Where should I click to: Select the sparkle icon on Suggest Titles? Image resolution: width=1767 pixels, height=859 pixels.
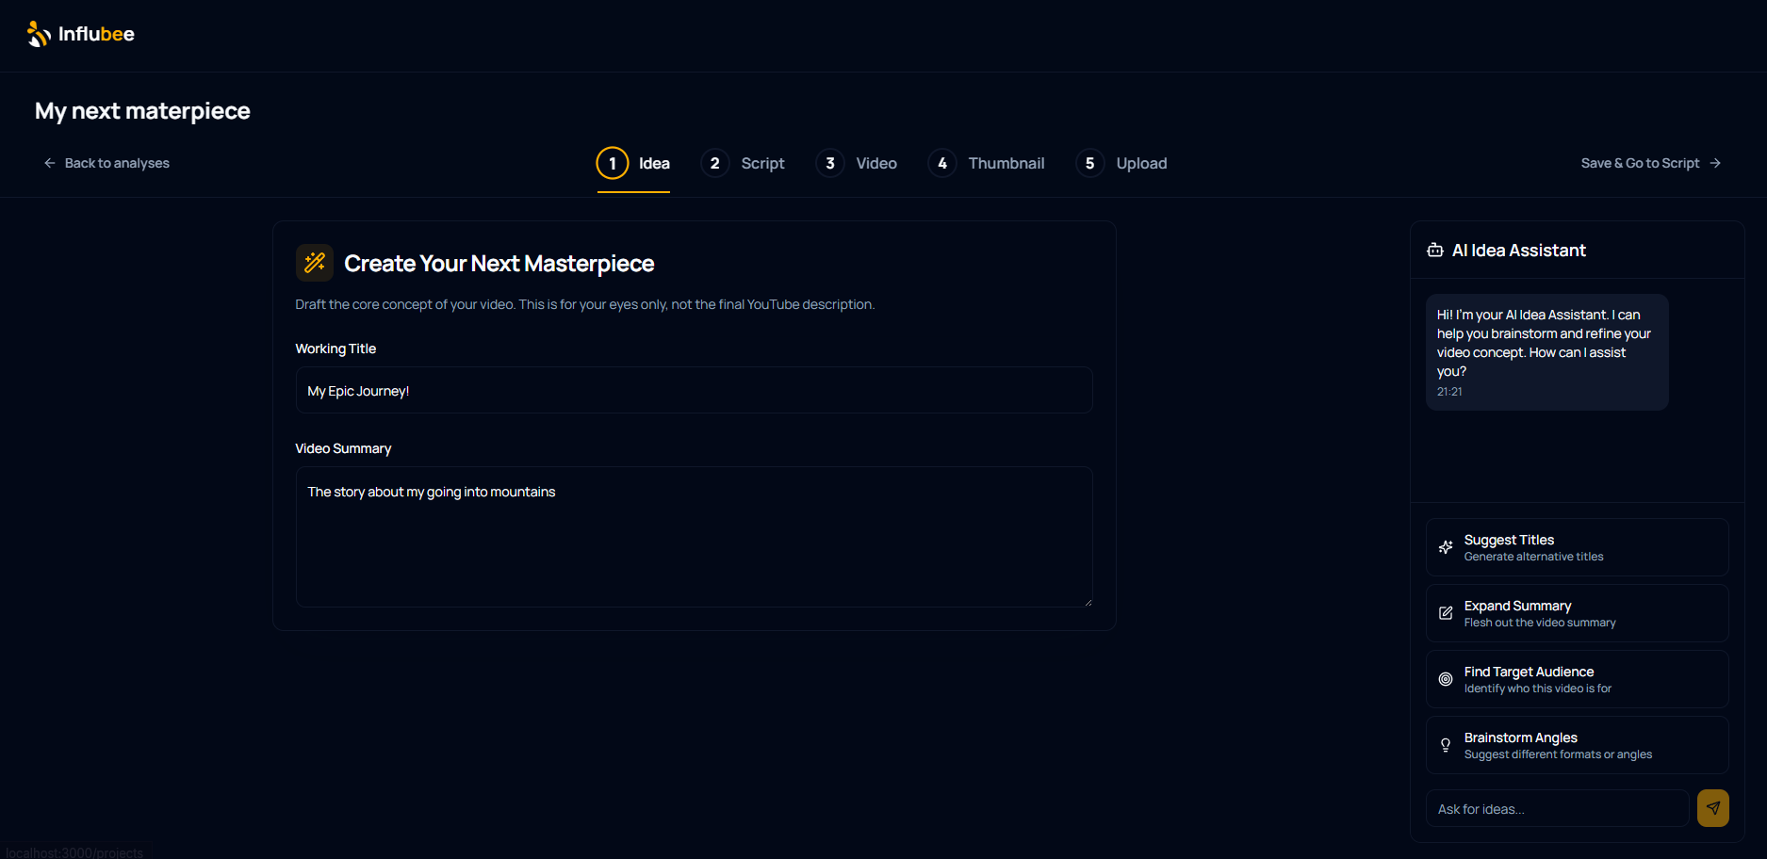tap(1446, 547)
